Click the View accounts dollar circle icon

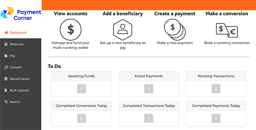[71, 30]
